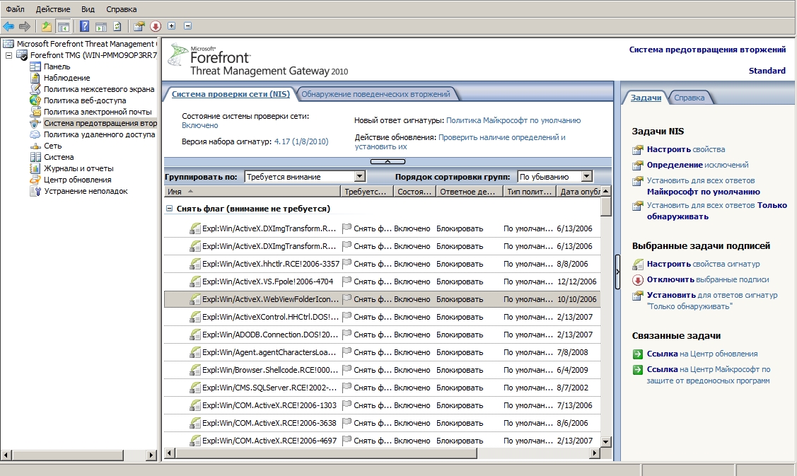Click the console tree horizontal scrollbar right arrow
797x476 pixels.
pyautogui.click(x=151, y=455)
